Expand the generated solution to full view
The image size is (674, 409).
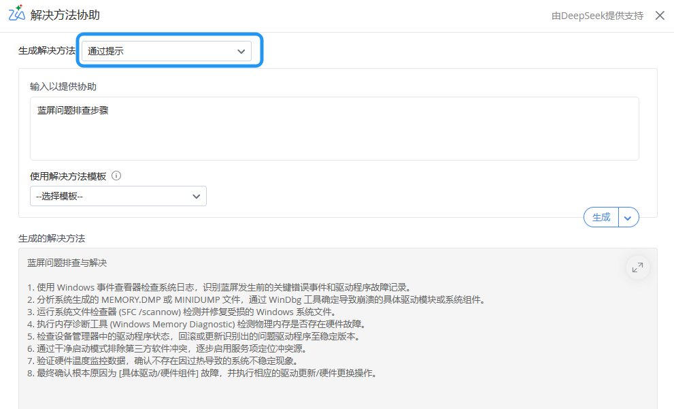pos(637,267)
